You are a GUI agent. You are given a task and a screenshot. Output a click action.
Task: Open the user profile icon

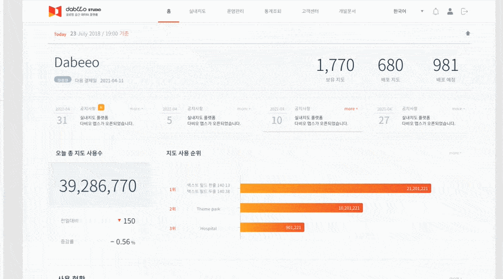pos(450,12)
